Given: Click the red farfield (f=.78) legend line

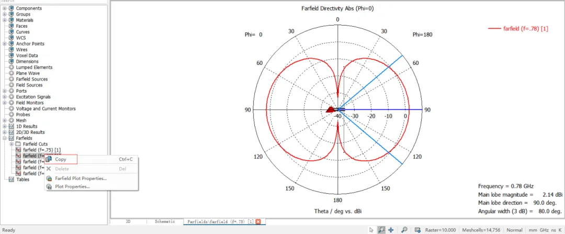Looking at the screenshot, I should (494, 29).
